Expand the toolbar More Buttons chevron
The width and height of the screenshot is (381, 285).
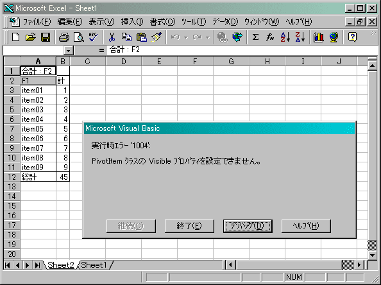point(373,33)
